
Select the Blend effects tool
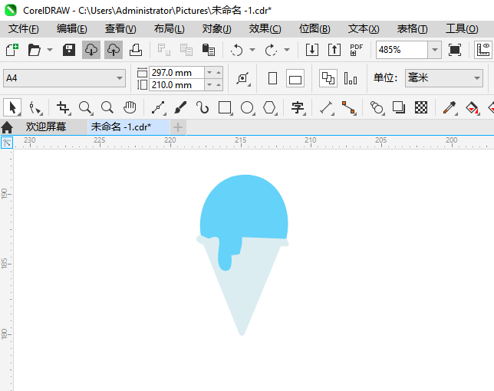[377, 107]
